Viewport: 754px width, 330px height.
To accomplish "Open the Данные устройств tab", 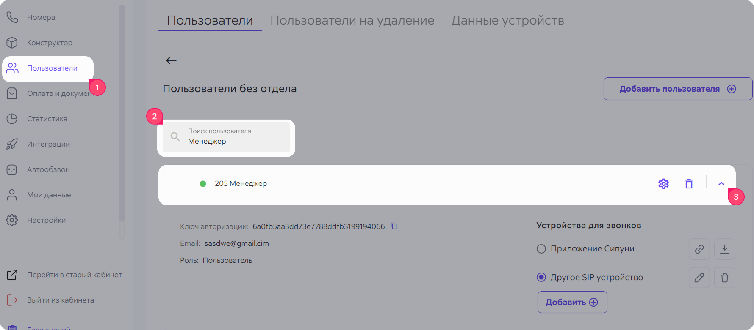I will click(x=507, y=20).
